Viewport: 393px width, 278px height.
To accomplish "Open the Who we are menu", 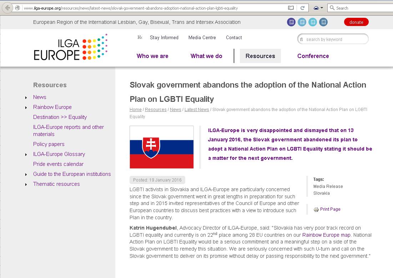I will click(x=152, y=56).
